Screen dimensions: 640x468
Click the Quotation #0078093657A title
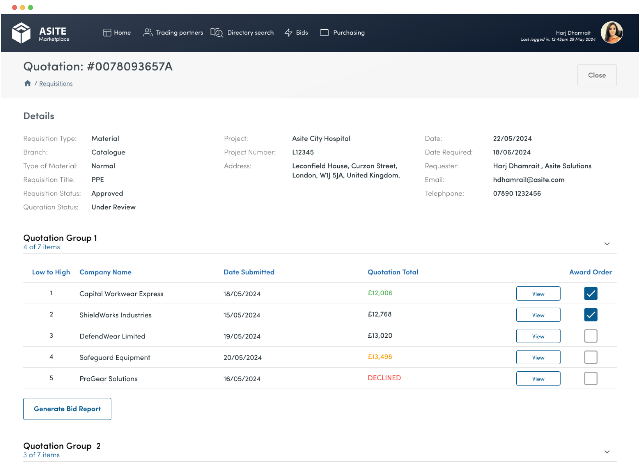(98, 67)
